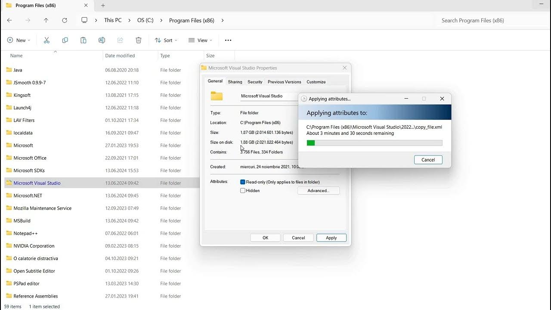Click Cancel in Microsoft Visual Studio Properties
551x310 pixels.
coord(298,238)
